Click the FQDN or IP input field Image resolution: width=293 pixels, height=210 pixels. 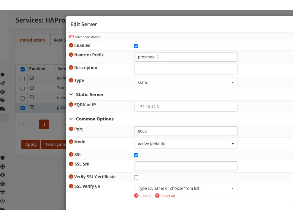[186, 107]
